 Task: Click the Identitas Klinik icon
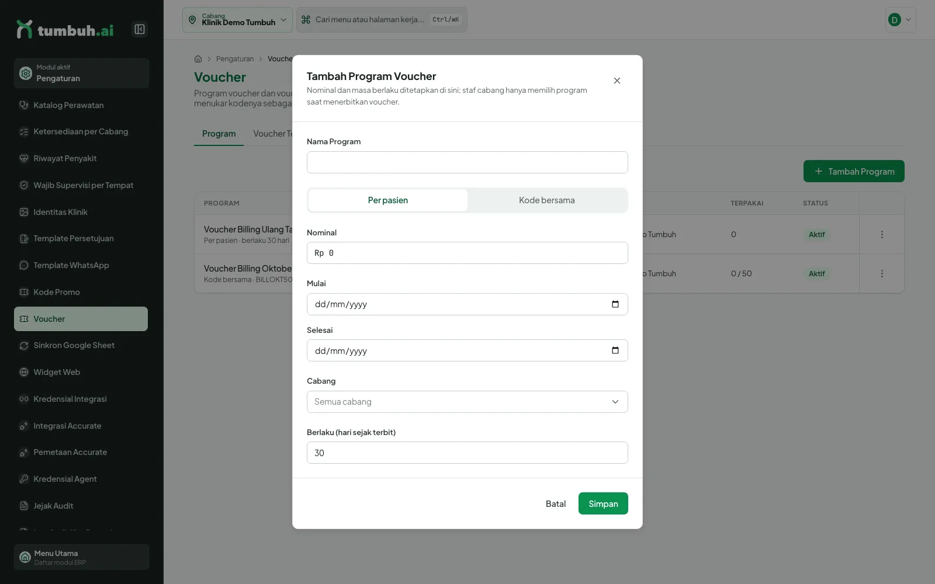24,212
